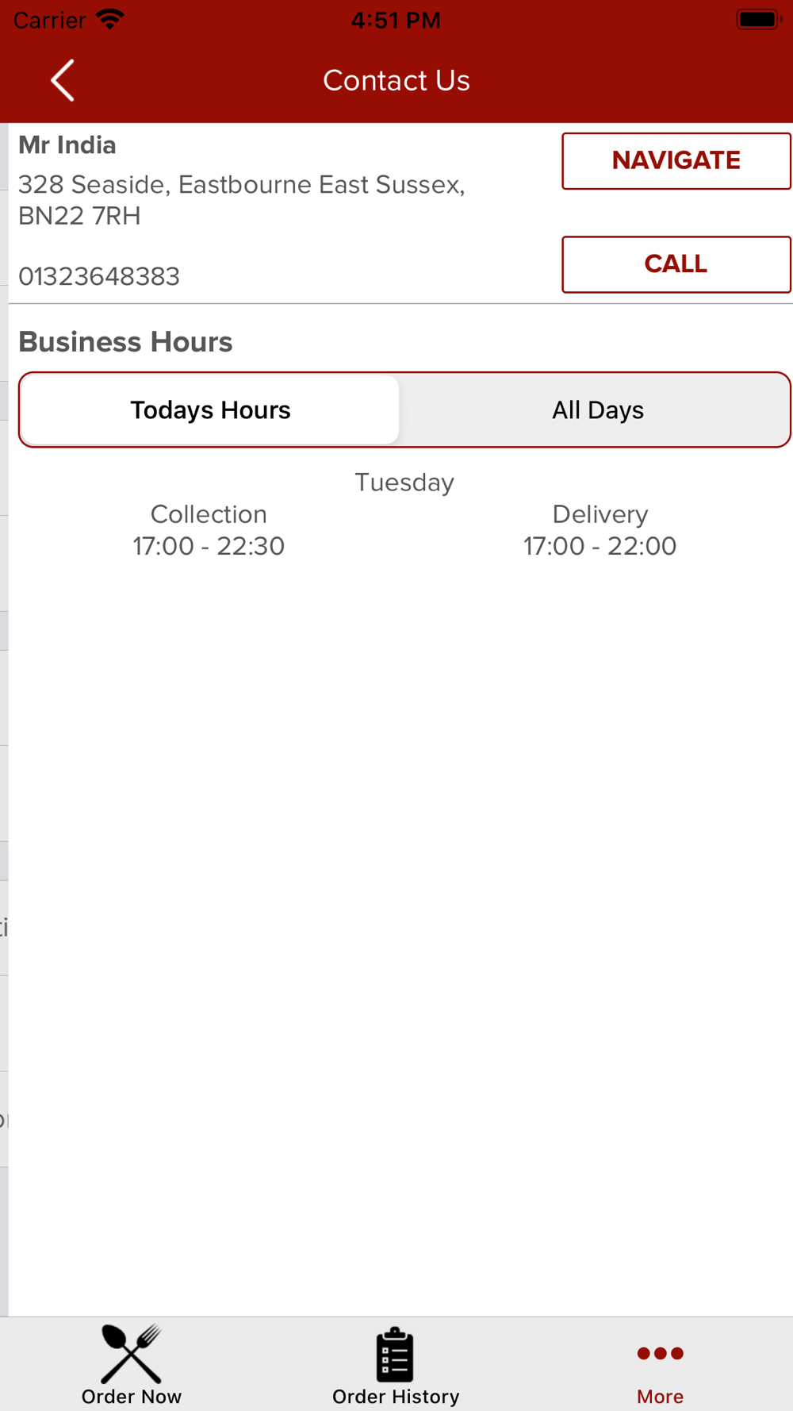Tap the Delivery hours 17:00 - 22:00
This screenshot has width=793, height=1411.
pyautogui.click(x=600, y=546)
